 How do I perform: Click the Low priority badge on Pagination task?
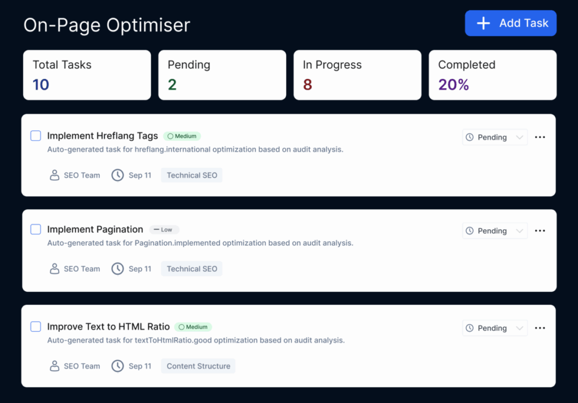(x=164, y=230)
